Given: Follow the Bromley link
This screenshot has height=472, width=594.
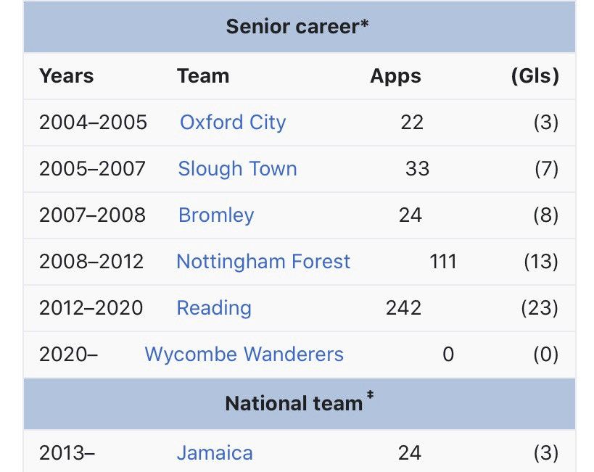Looking at the screenshot, I should [x=216, y=215].
